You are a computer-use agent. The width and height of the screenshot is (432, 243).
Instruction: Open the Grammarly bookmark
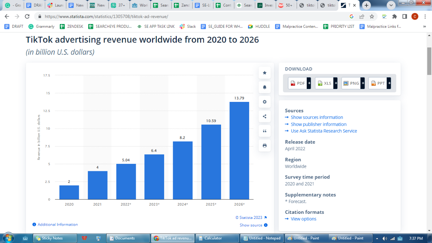pos(42,26)
